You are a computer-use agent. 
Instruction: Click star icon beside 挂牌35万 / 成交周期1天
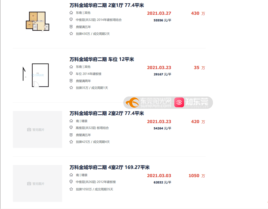pos(71,88)
